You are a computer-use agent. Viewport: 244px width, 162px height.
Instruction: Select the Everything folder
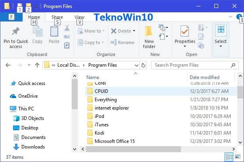[161, 100]
